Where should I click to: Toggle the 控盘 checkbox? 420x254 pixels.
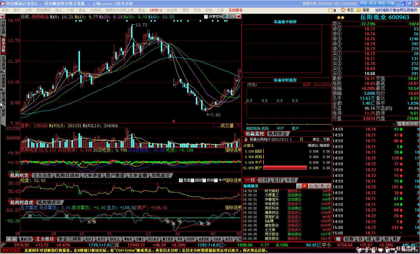pyautogui.click(x=181, y=180)
